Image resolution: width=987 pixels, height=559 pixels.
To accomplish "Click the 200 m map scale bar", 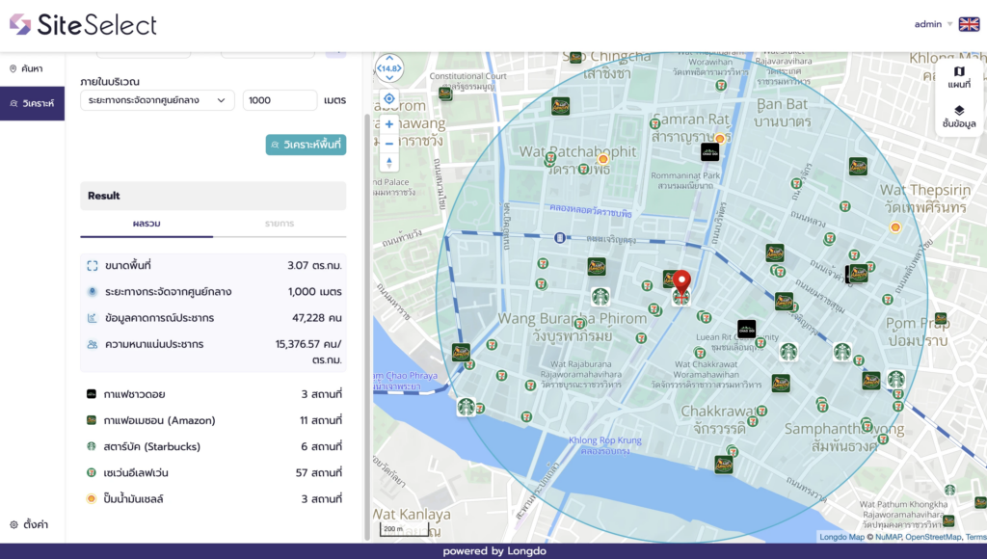I will [405, 529].
